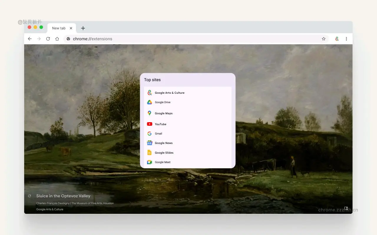The image size is (377, 235).
Task: Reload the page with the refresh icon
Action: (x=48, y=38)
